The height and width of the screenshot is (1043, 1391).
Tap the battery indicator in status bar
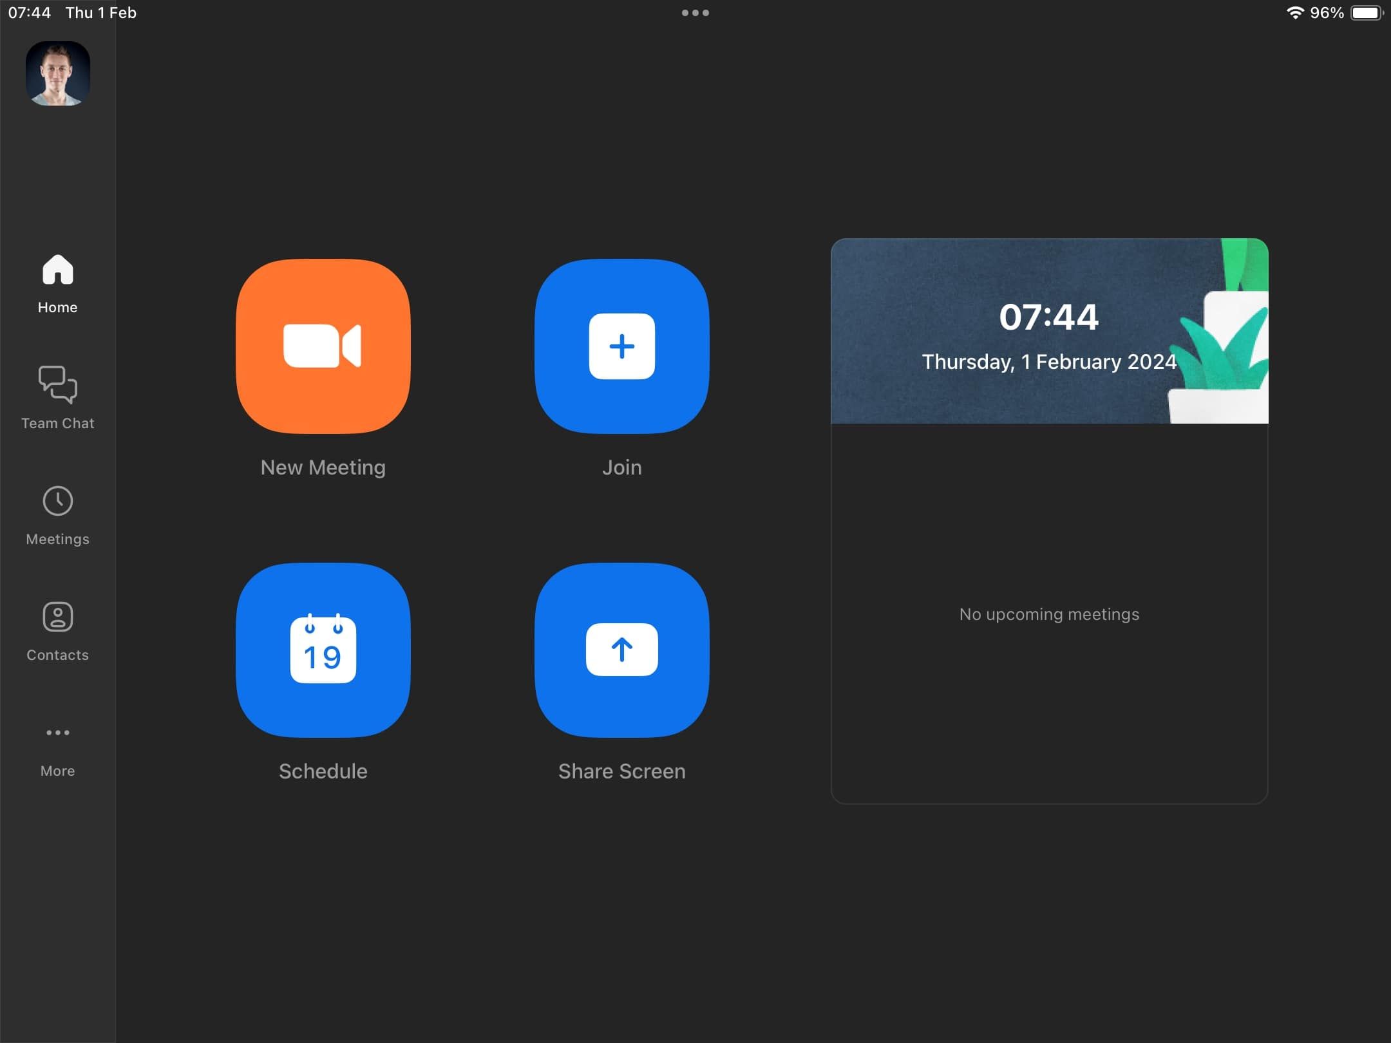click(x=1366, y=13)
